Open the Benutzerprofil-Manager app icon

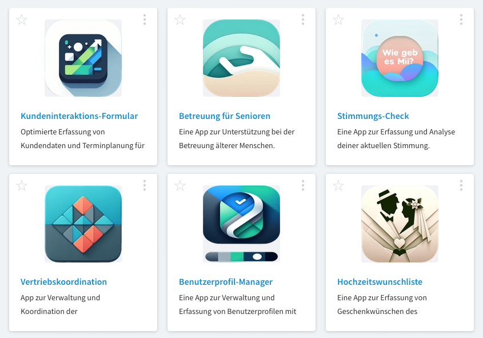pos(241,224)
